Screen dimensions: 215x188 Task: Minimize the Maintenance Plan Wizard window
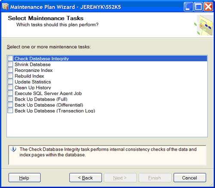188,6
